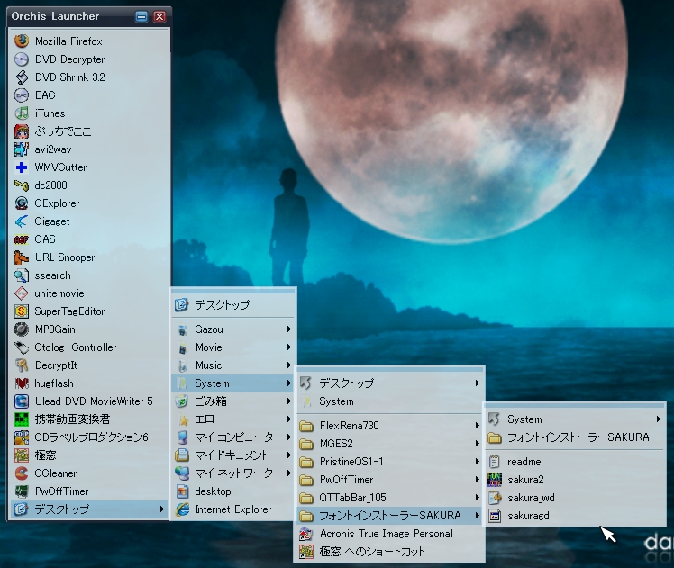Viewport: 674px width, 568px height.
Task: Expand arrow next to マイ ネットワーク
Action: pyautogui.click(x=289, y=473)
